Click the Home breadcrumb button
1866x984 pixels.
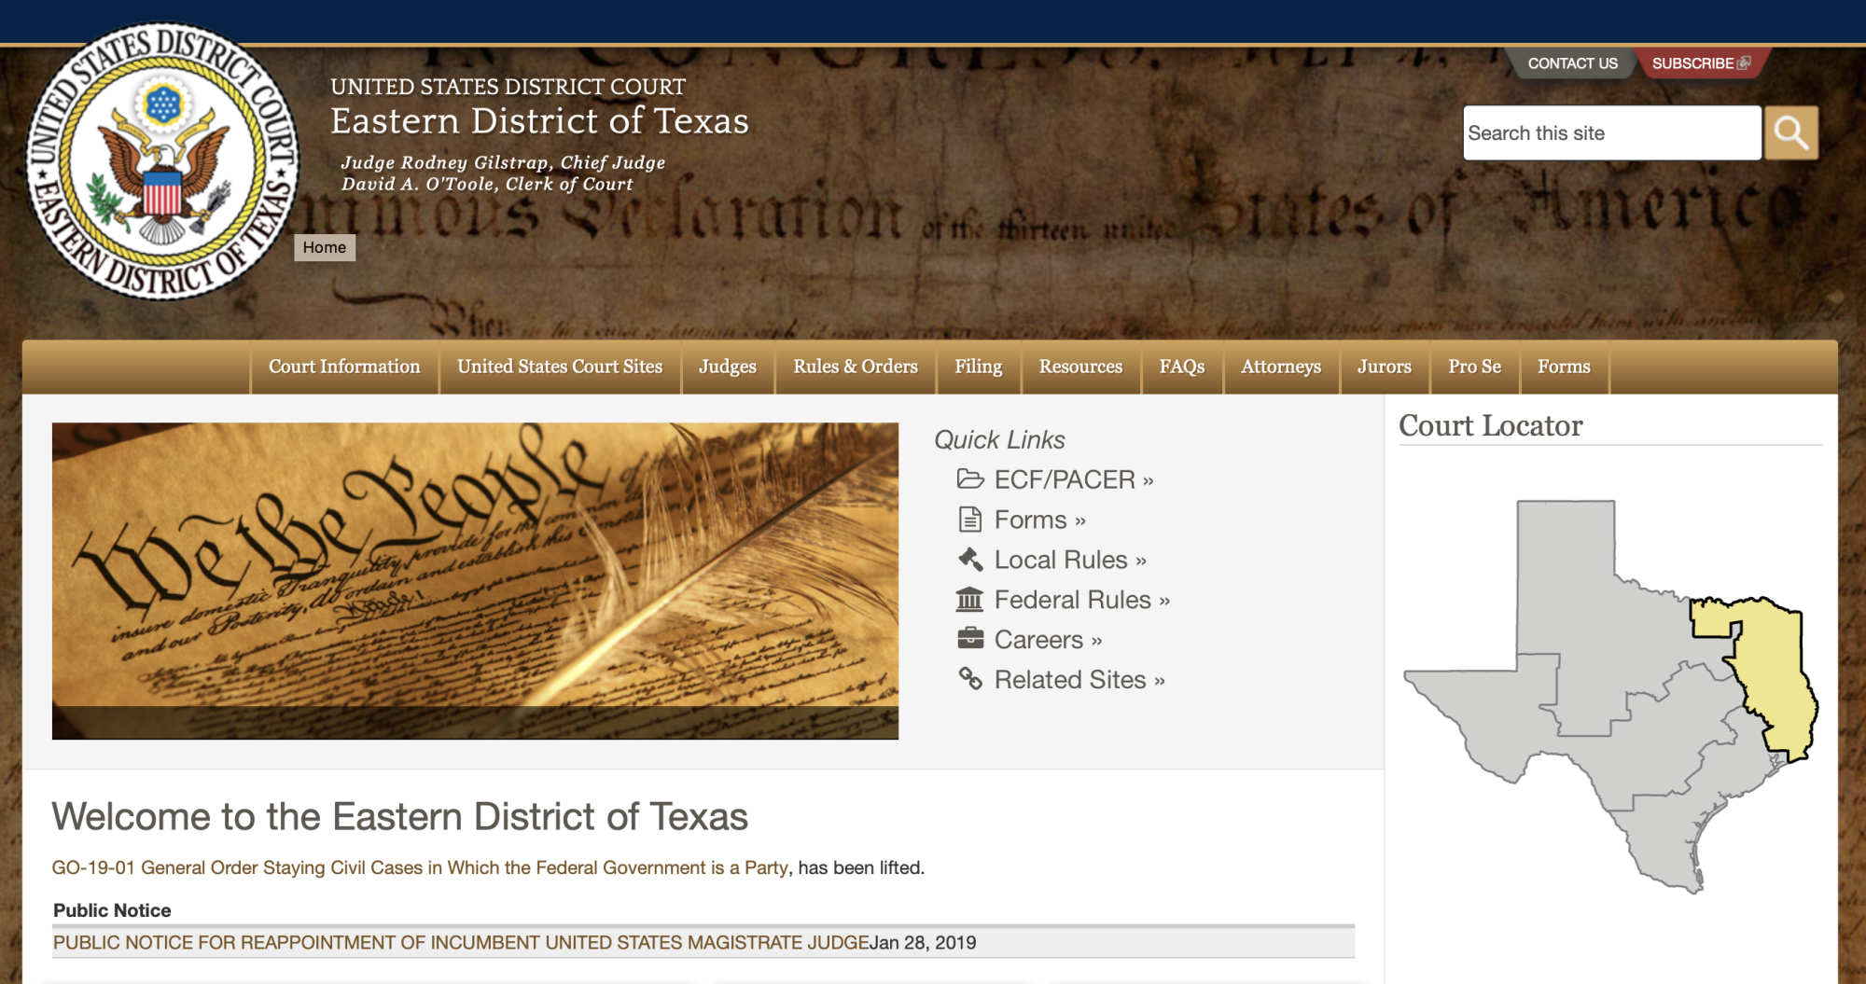click(x=325, y=247)
